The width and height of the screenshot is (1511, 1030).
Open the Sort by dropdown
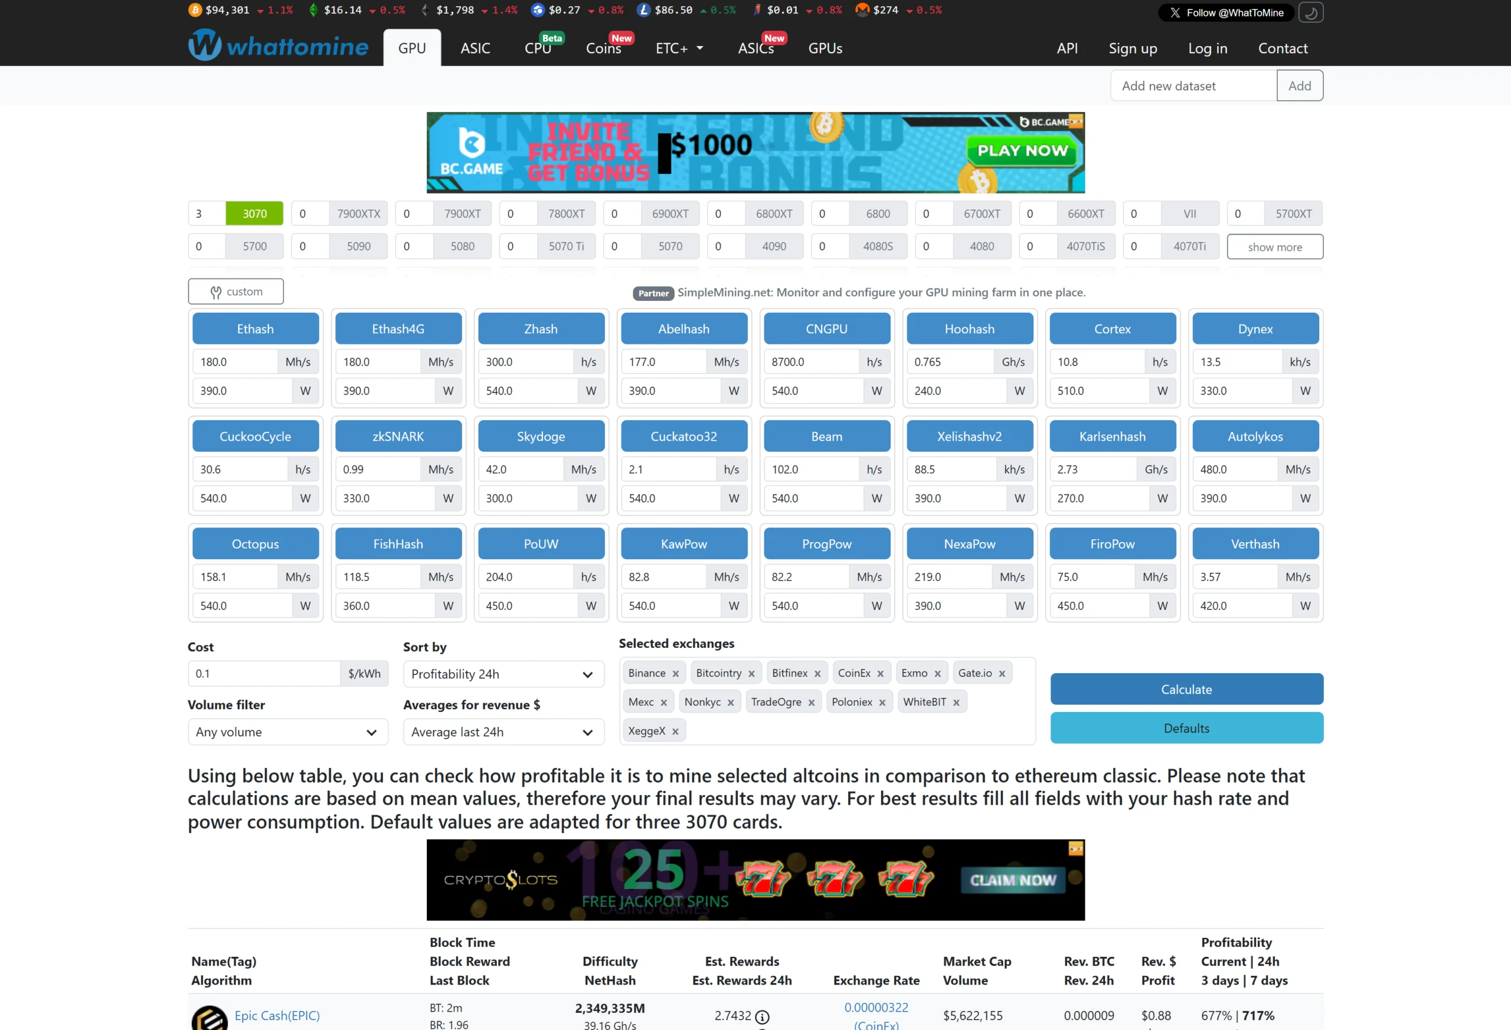click(x=503, y=674)
